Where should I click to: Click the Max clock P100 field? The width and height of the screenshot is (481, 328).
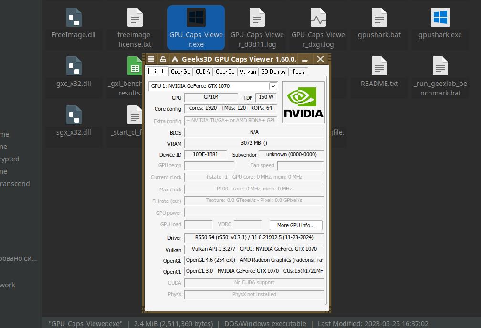point(254,190)
